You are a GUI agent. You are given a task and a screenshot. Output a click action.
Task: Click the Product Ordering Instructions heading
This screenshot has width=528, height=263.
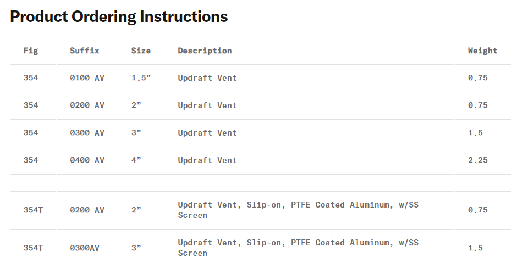click(119, 16)
